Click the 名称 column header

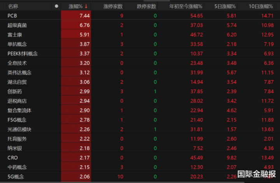point(13,7)
